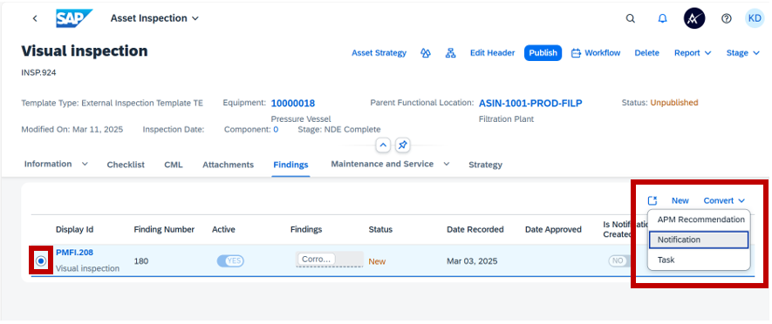
Task: Open the Convert dropdown menu
Action: coord(724,200)
